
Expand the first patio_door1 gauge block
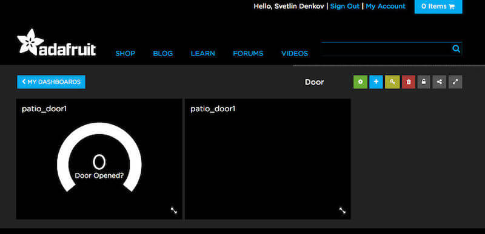[x=174, y=210]
